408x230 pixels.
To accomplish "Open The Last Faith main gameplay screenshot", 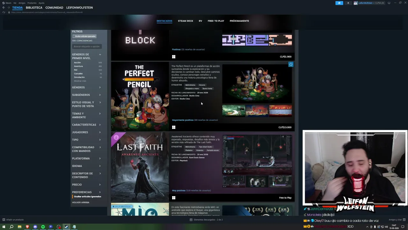I will point(257,155).
